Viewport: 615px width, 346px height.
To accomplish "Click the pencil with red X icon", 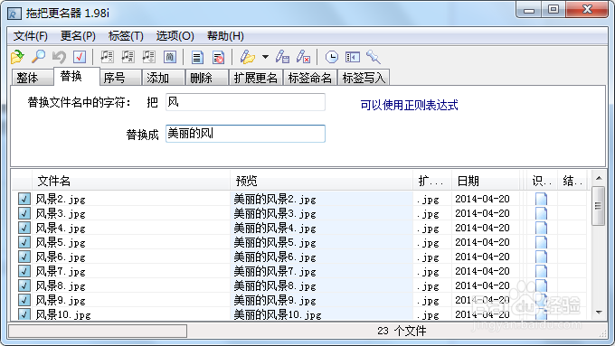I will coord(303,57).
